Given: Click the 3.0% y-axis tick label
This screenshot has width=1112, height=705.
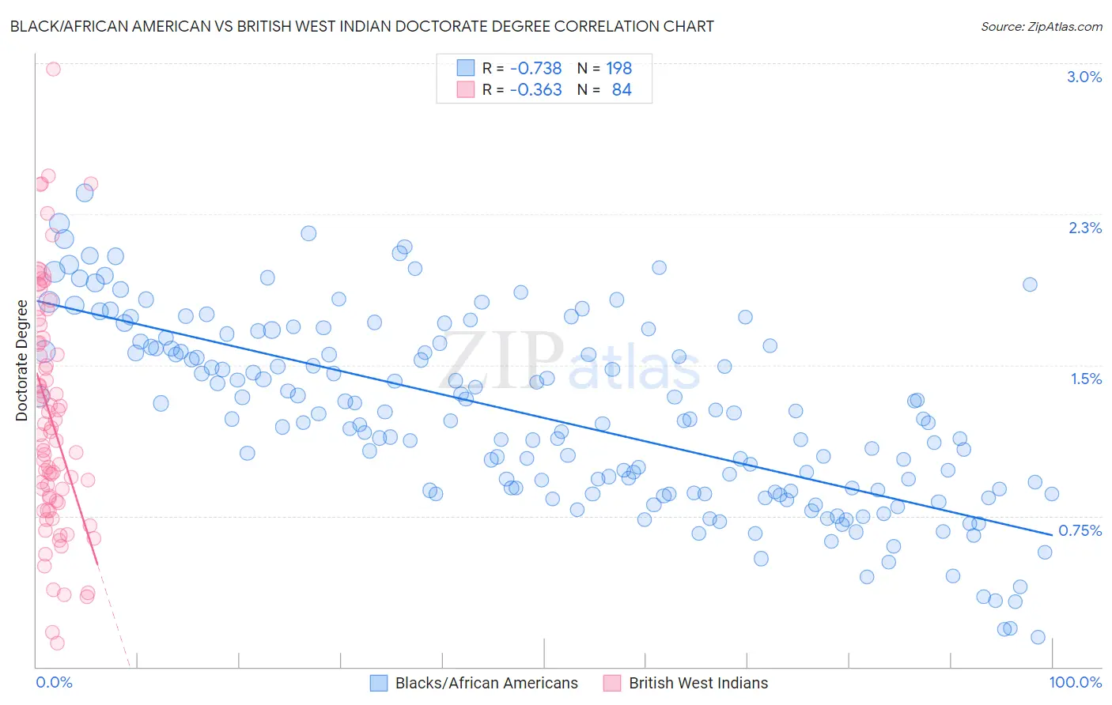Looking at the screenshot, I should point(1084,77).
